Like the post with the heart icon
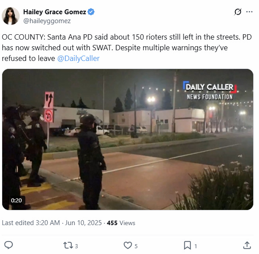 click(x=128, y=245)
